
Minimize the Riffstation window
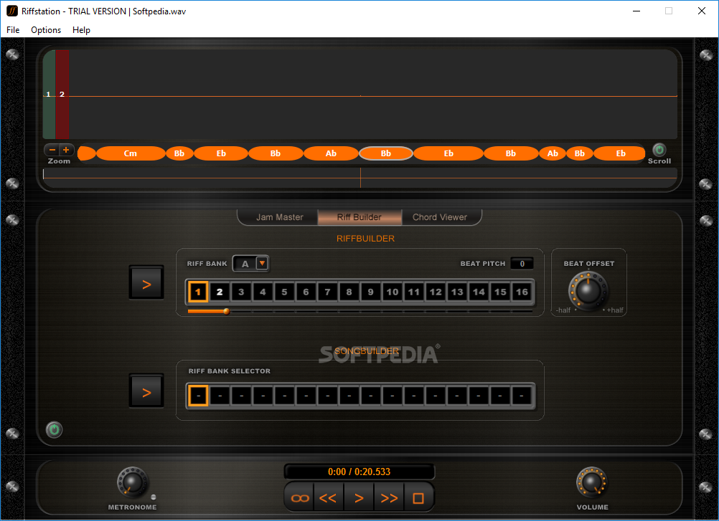(636, 11)
